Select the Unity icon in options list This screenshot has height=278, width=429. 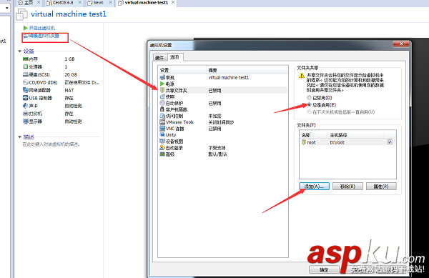tap(162, 135)
